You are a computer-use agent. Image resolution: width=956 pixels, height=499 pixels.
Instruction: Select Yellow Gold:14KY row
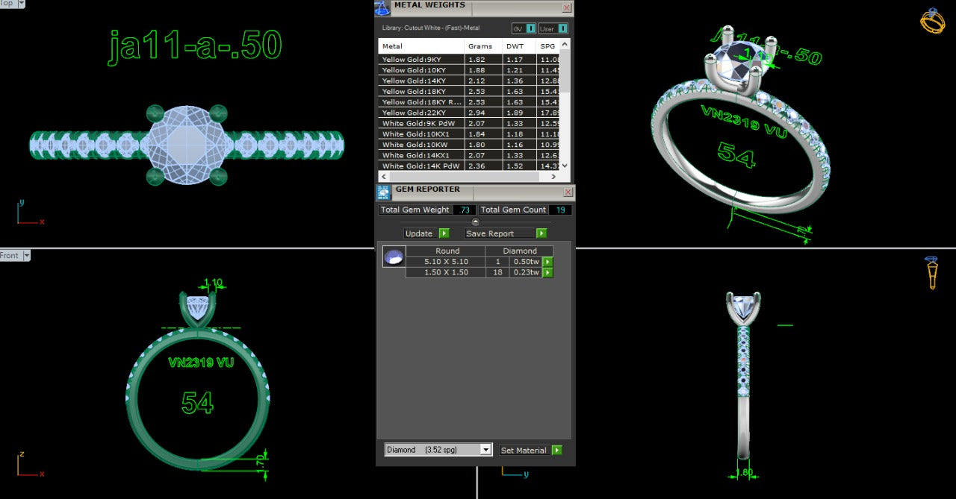[x=468, y=81]
